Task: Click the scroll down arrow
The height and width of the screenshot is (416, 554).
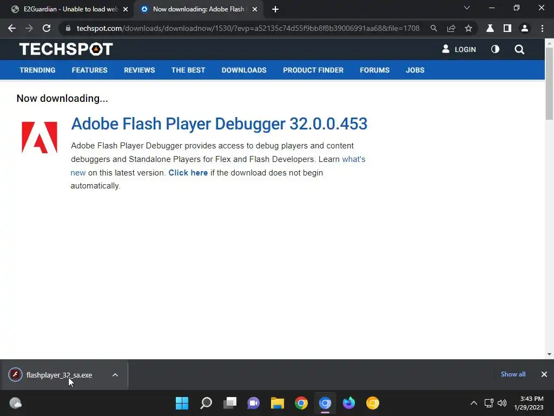Action: [x=549, y=354]
